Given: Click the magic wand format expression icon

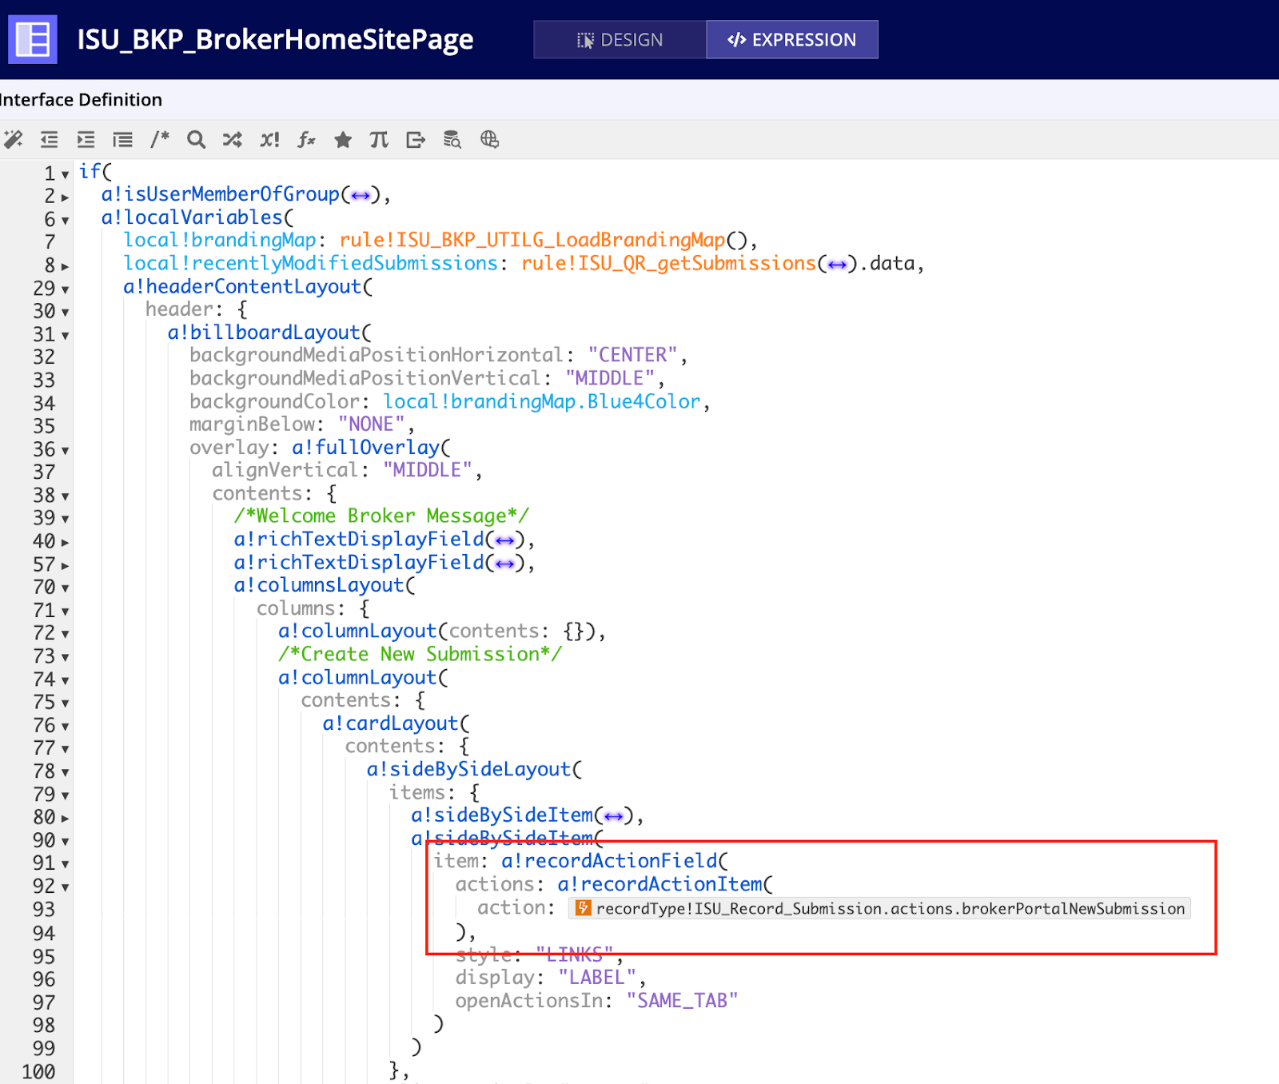Looking at the screenshot, I should tap(14, 140).
